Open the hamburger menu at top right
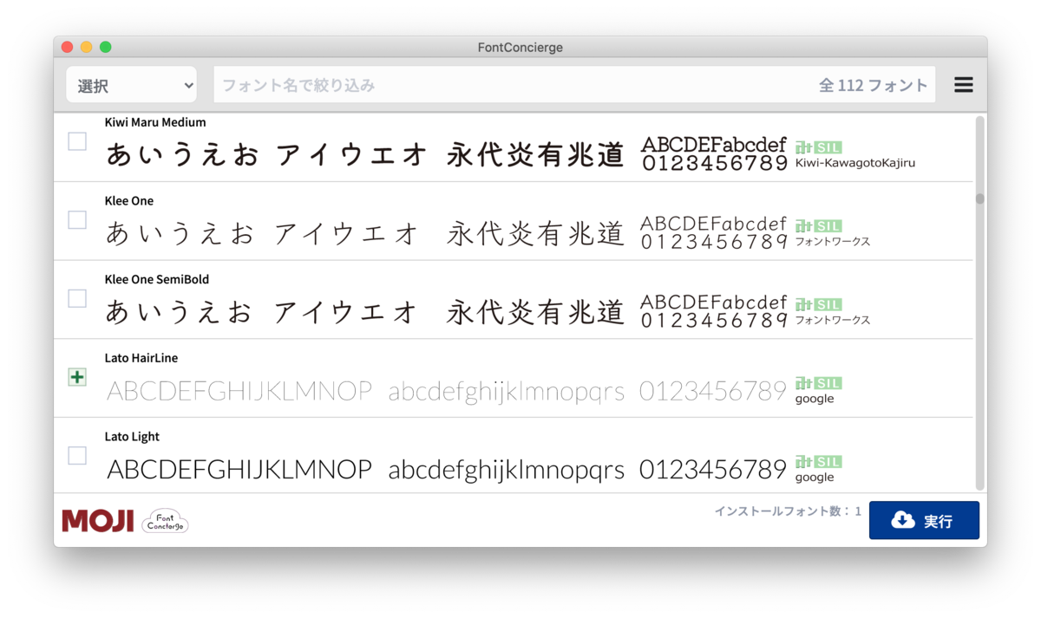Image resolution: width=1041 pixels, height=618 pixels. [963, 84]
